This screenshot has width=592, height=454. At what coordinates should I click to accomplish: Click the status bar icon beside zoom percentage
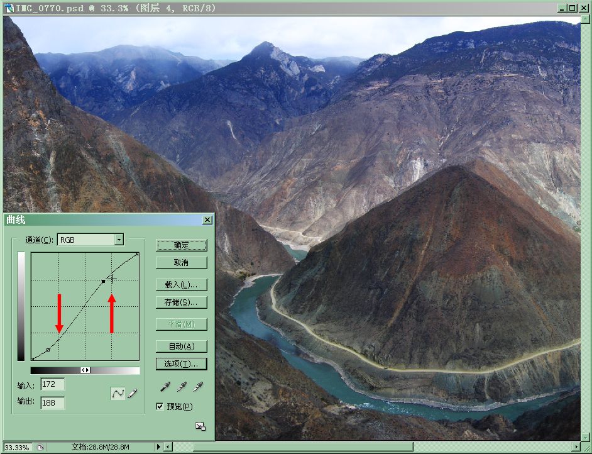click(40, 447)
